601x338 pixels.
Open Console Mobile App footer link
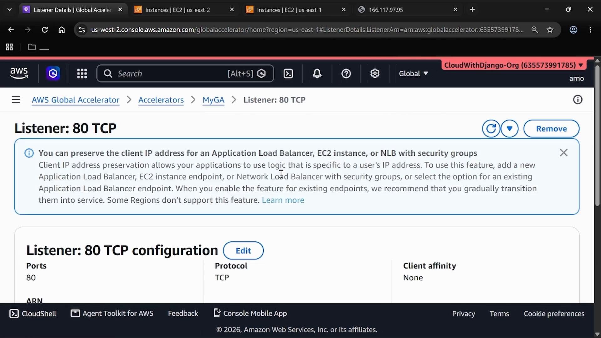click(250, 314)
